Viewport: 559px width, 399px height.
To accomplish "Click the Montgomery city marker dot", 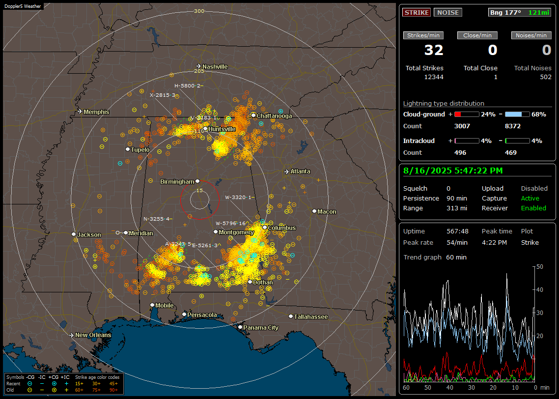I will tap(215, 232).
